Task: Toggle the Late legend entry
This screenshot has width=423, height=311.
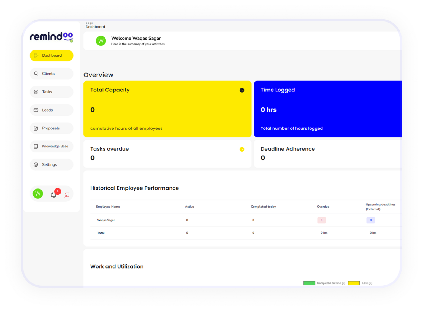Action: tap(367, 283)
